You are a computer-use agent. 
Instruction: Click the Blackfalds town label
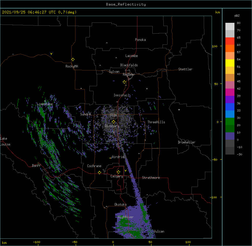(129, 65)
